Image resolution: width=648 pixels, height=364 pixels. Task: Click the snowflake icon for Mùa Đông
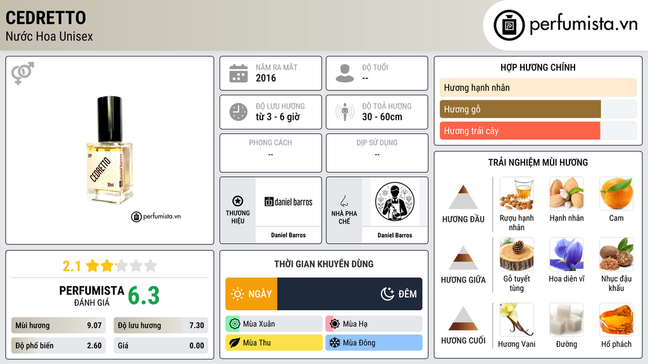(x=334, y=343)
